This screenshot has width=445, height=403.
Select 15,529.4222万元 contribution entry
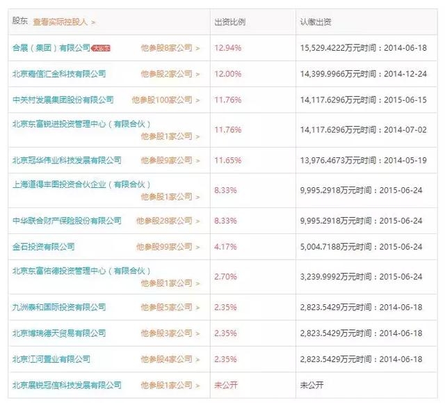coord(363,48)
